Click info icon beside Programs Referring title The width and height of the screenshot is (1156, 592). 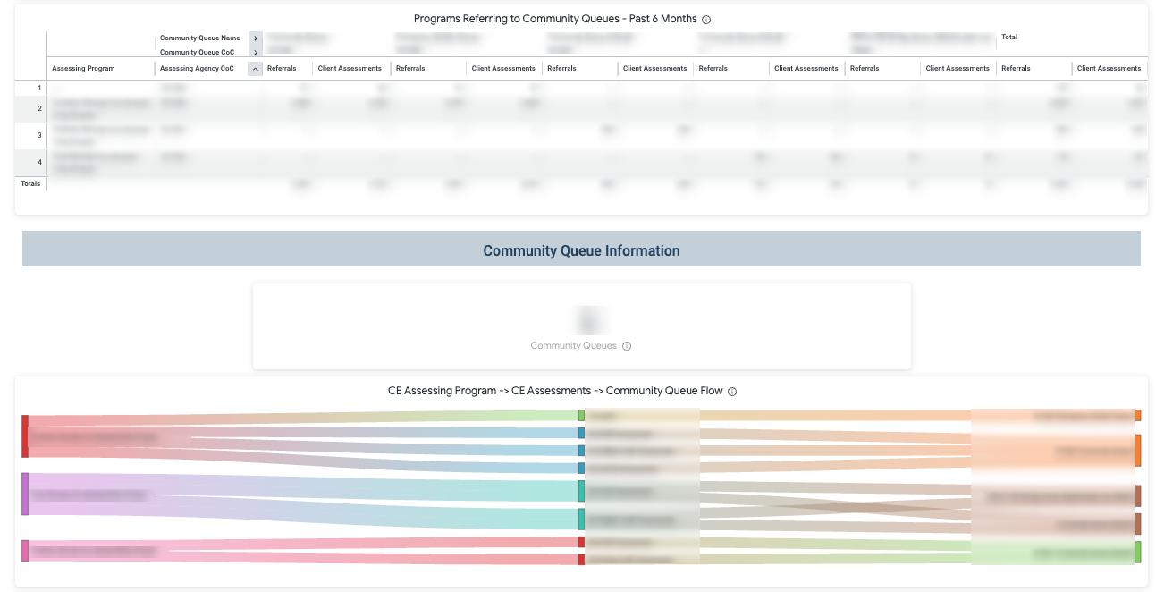coord(706,20)
